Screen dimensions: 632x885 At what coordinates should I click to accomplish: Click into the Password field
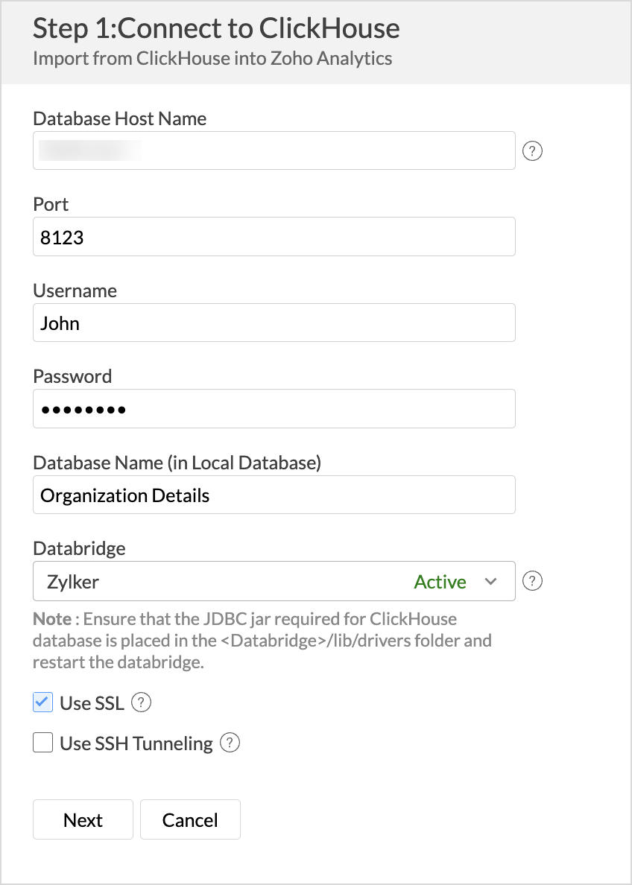coord(274,409)
